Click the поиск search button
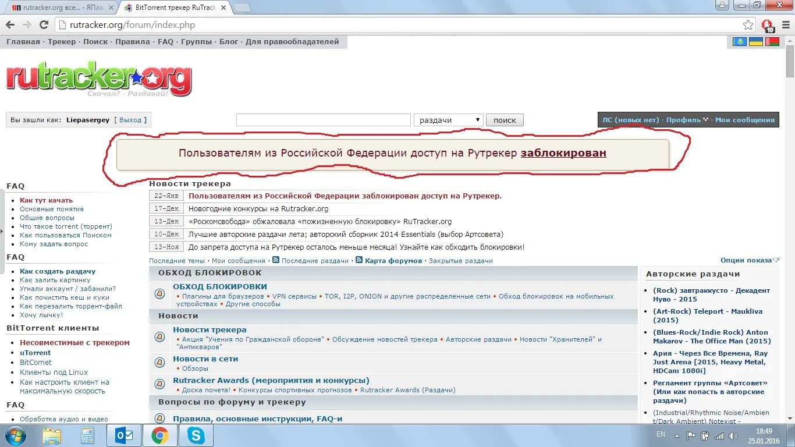The height and width of the screenshot is (447, 795). (x=505, y=120)
